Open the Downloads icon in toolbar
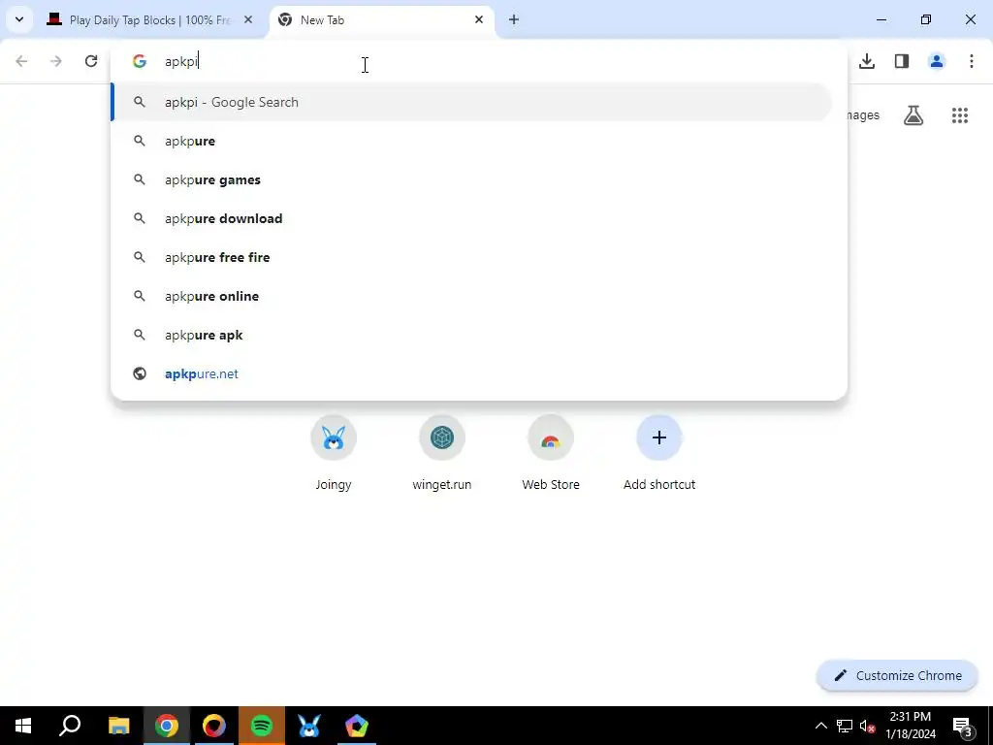This screenshot has height=745, width=993. [x=867, y=61]
